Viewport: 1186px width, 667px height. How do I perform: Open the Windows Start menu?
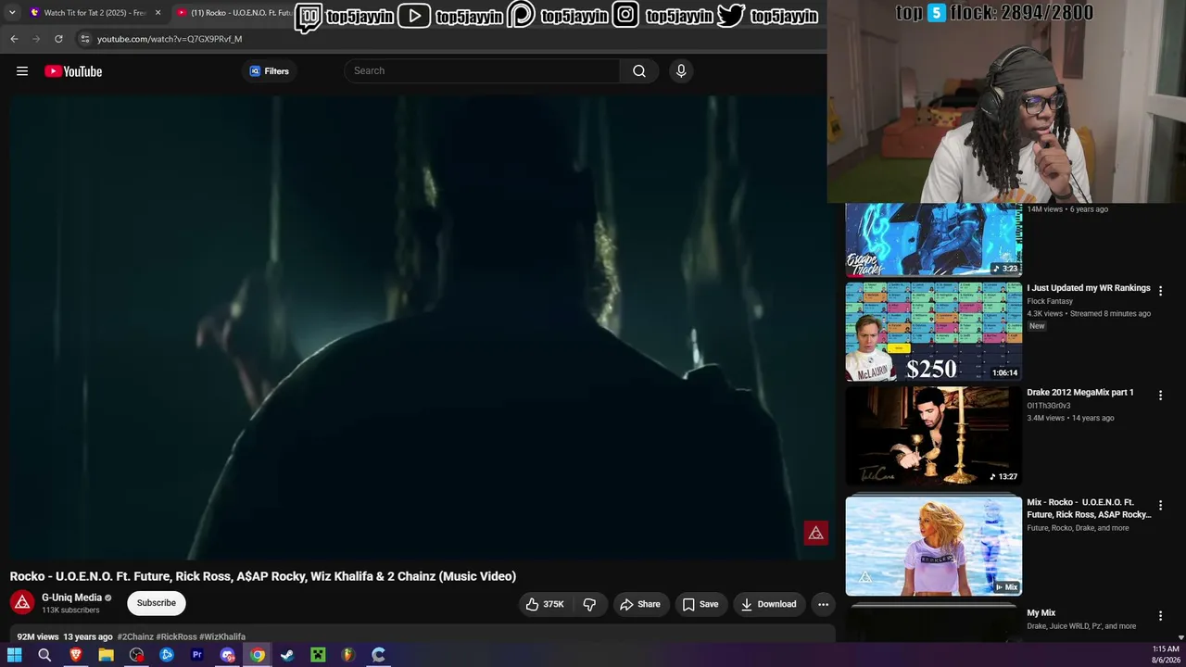click(x=14, y=655)
